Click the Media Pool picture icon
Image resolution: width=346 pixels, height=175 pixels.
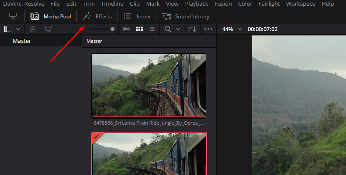34,16
